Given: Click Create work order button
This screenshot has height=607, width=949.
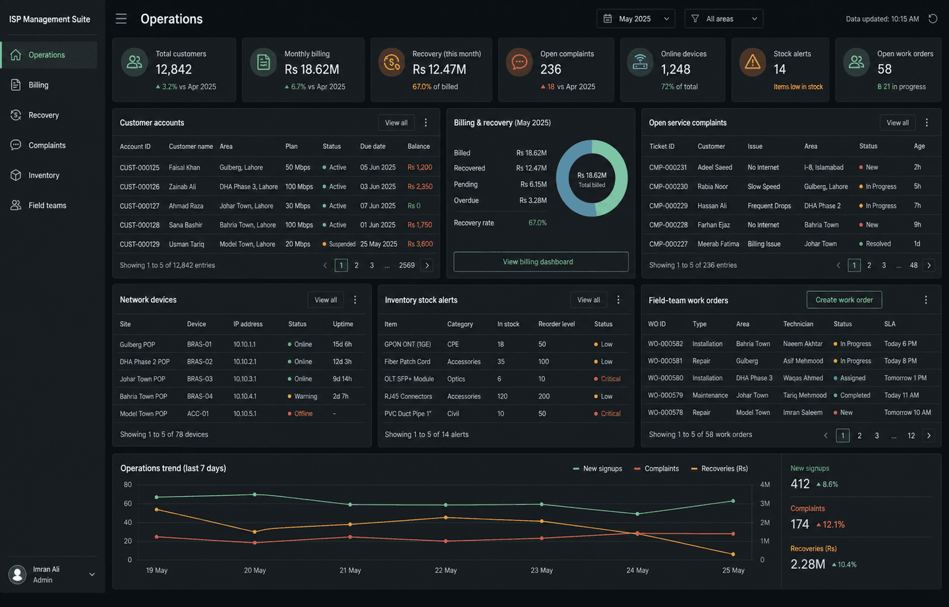Looking at the screenshot, I should 844,300.
